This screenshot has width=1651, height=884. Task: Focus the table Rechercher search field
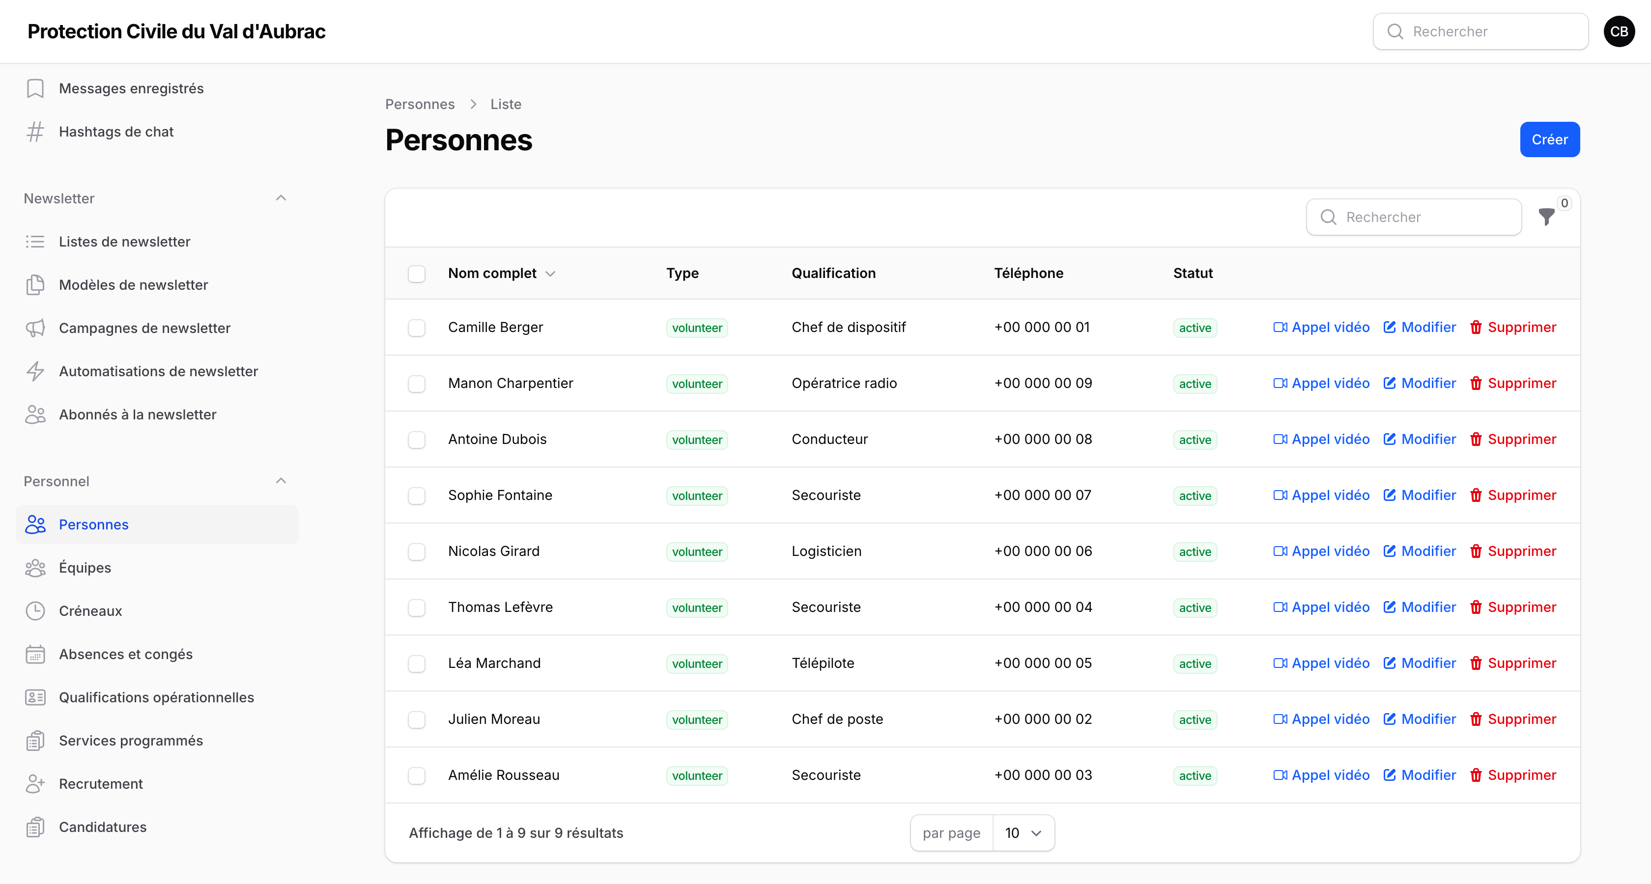[x=1414, y=217]
